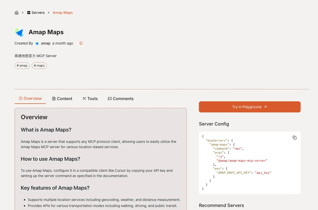Go to the home breadcrumb icon

coord(17,13)
